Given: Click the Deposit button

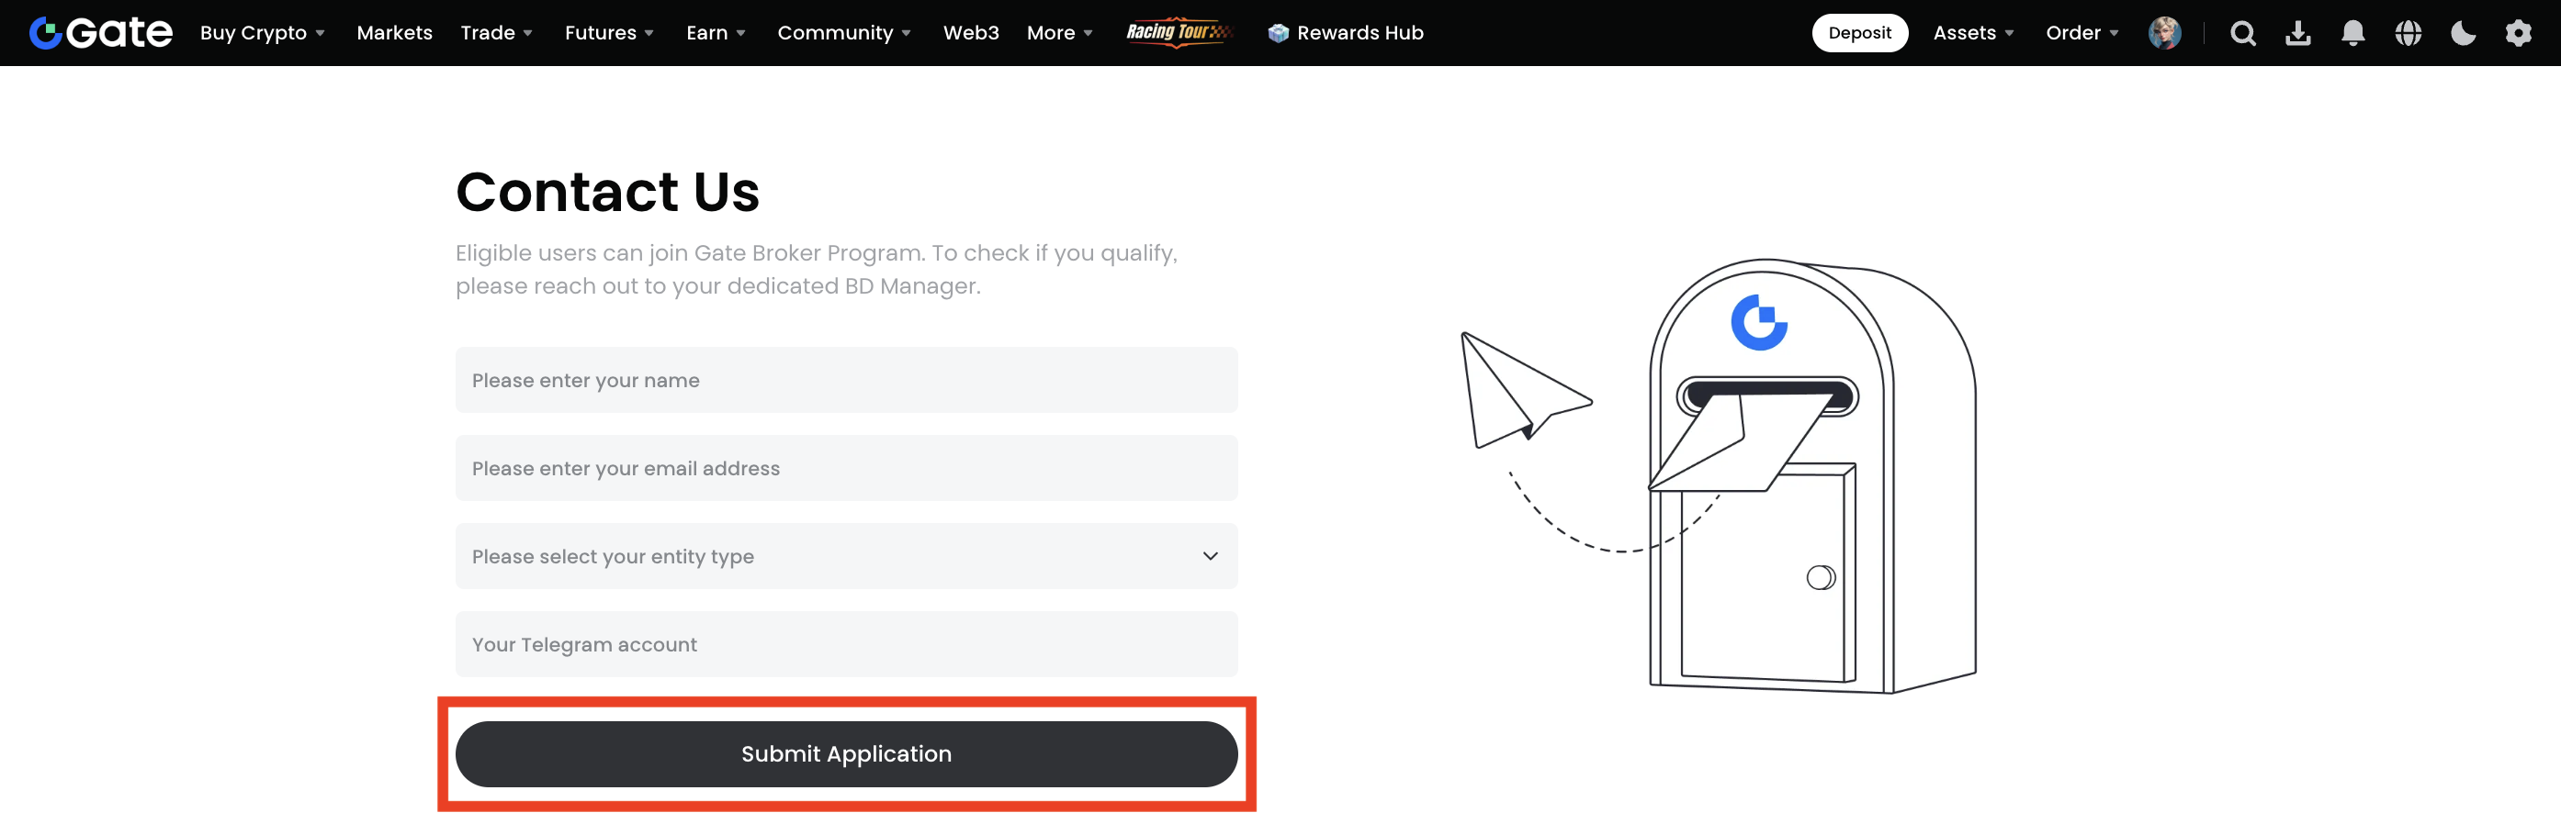Looking at the screenshot, I should click(1859, 33).
